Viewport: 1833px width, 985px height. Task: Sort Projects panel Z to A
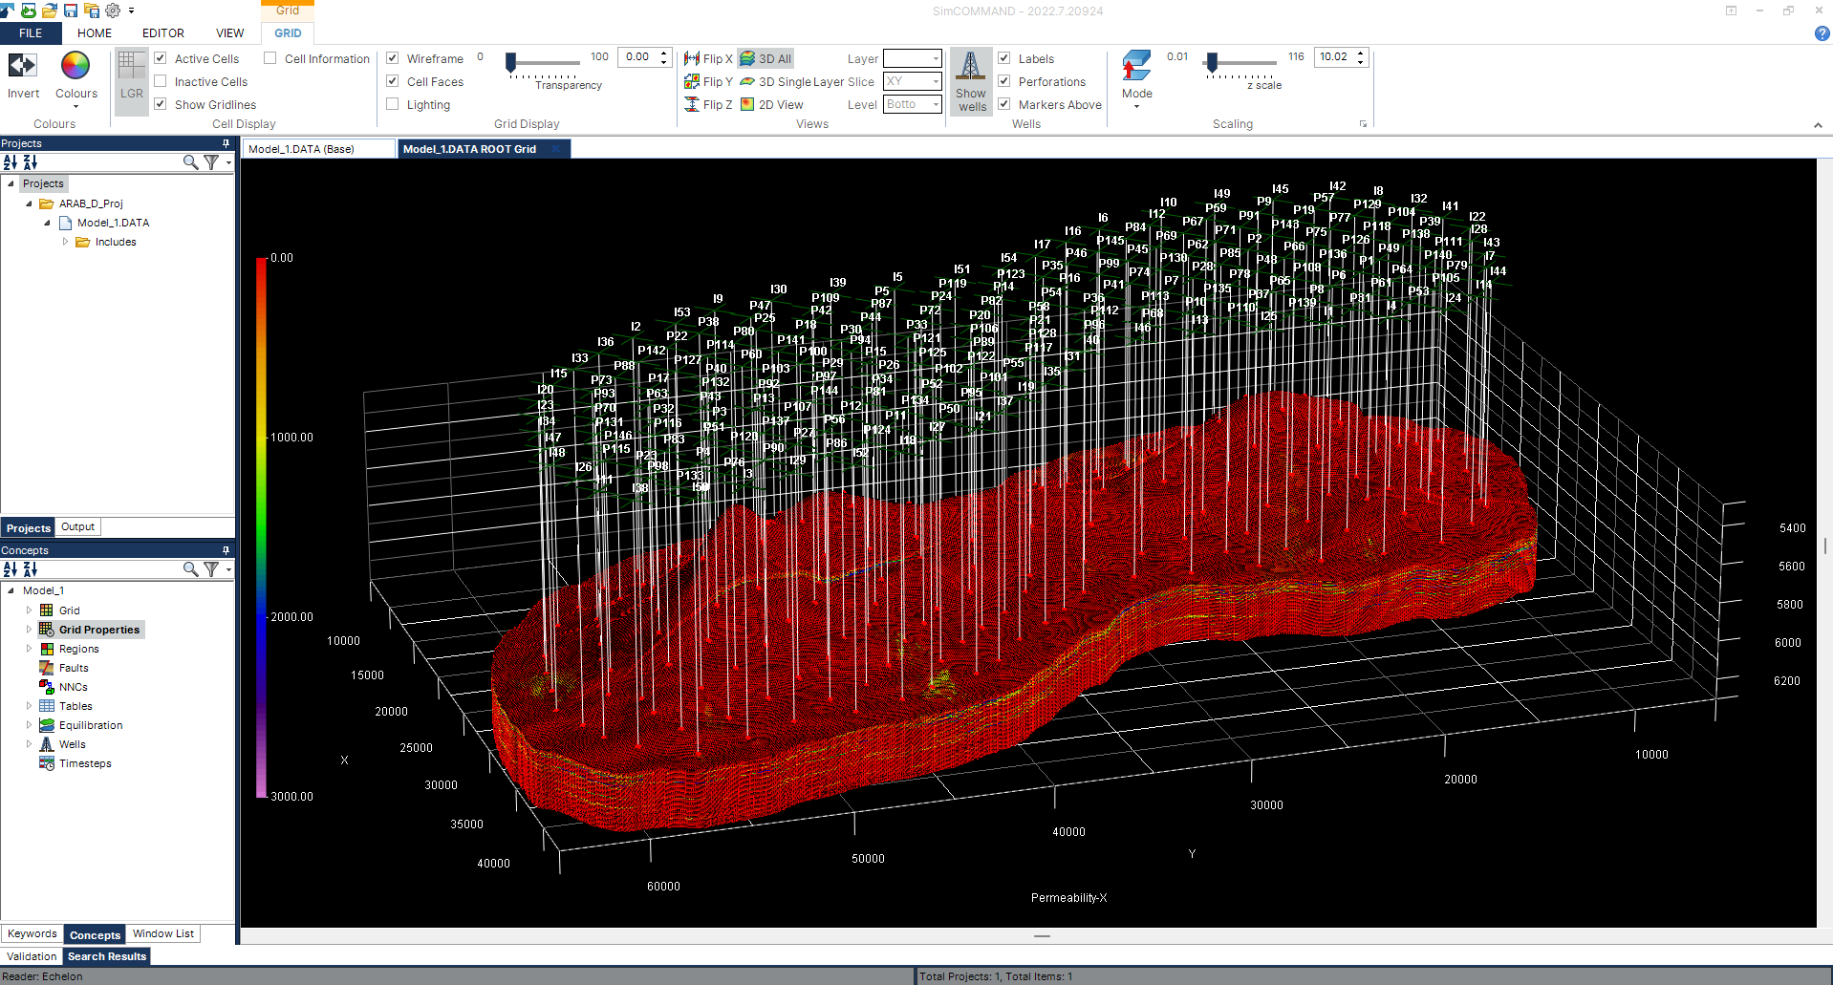[31, 162]
